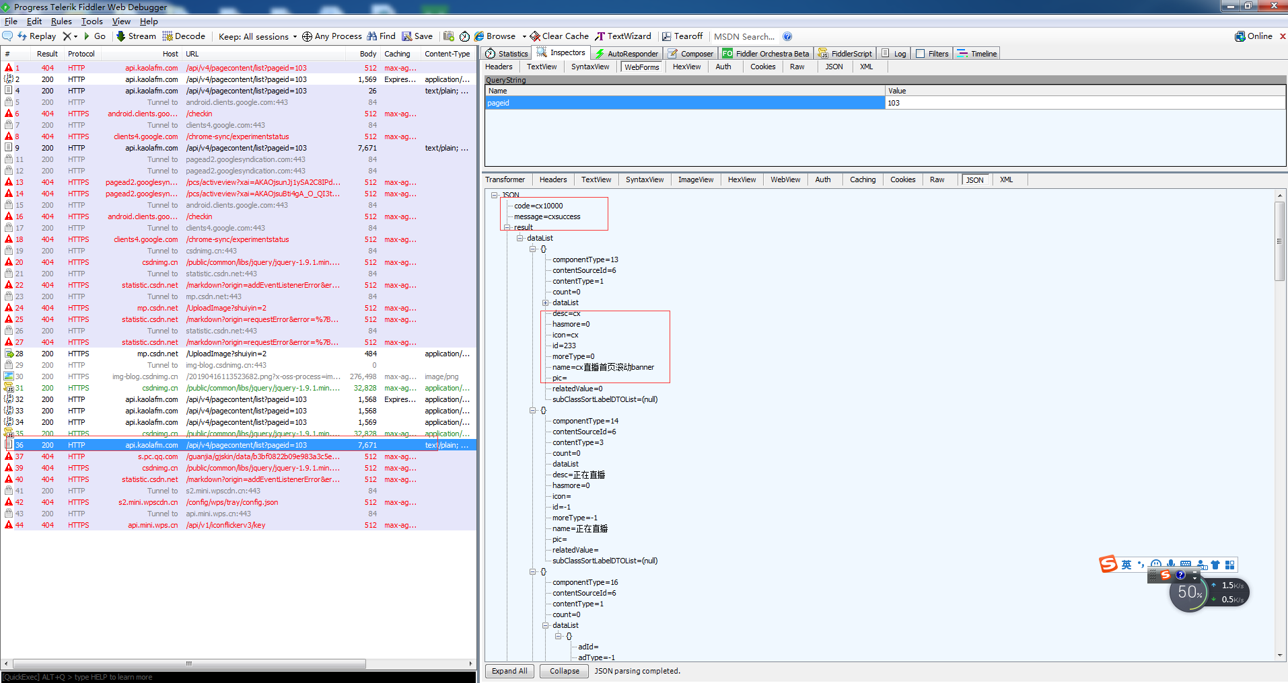Click the Collapse button
Image resolution: width=1288 pixels, height=683 pixels.
564,671
